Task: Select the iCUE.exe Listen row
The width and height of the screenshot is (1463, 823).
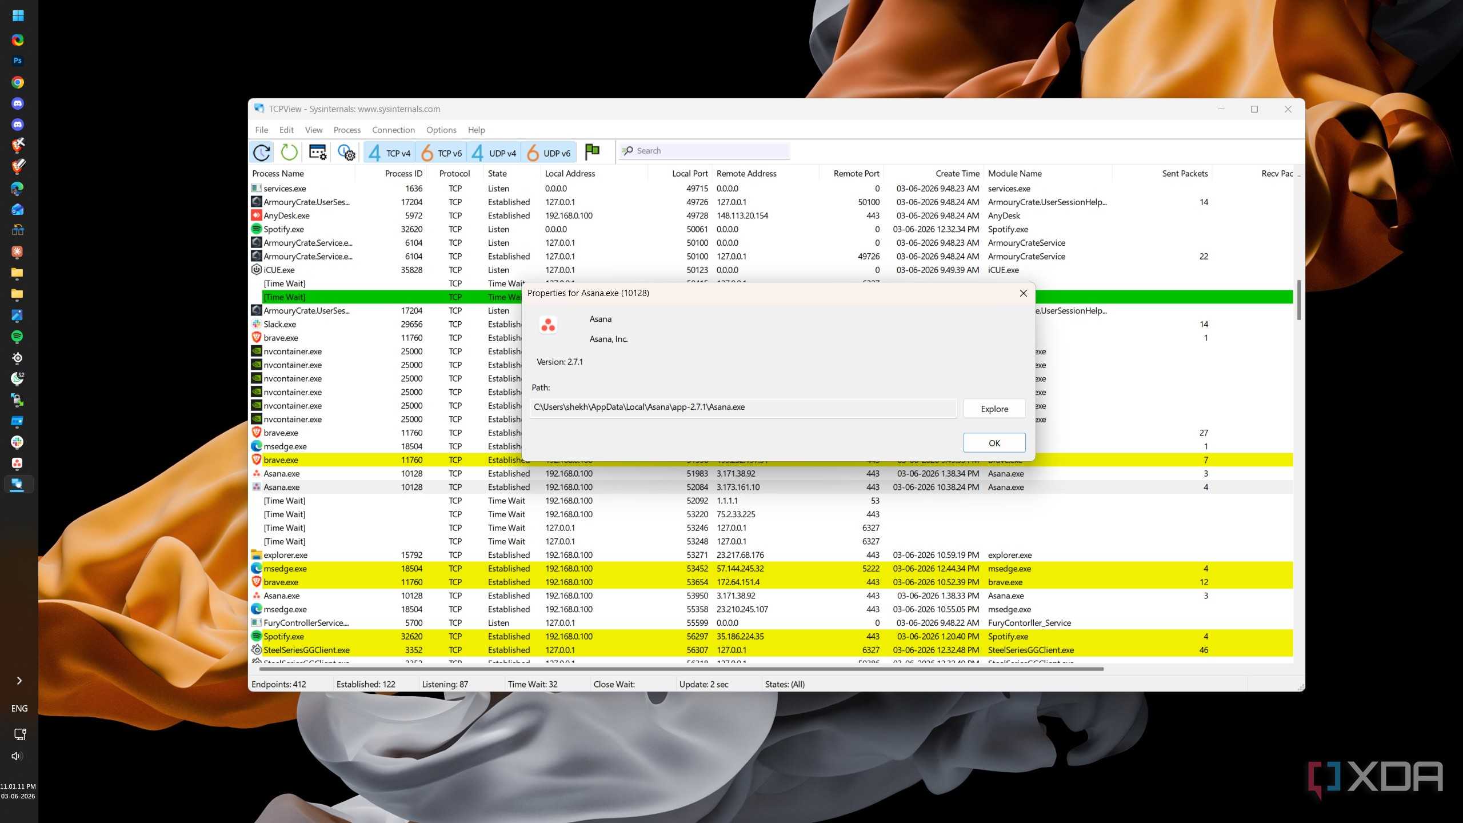Action: [x=772, y=270]
